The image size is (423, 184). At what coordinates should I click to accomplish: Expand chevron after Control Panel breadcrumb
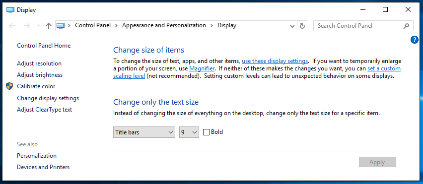116,26
